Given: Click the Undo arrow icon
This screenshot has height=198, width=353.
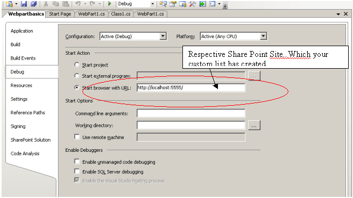Looking at the screenshot, I should (78, 4).
